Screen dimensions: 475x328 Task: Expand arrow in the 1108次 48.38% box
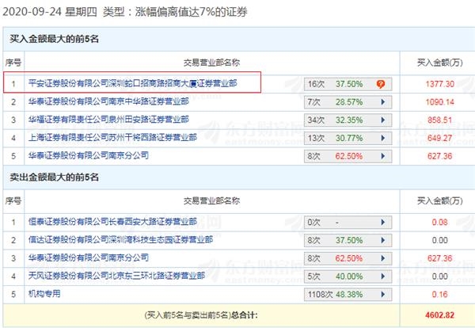click(383, 295)
